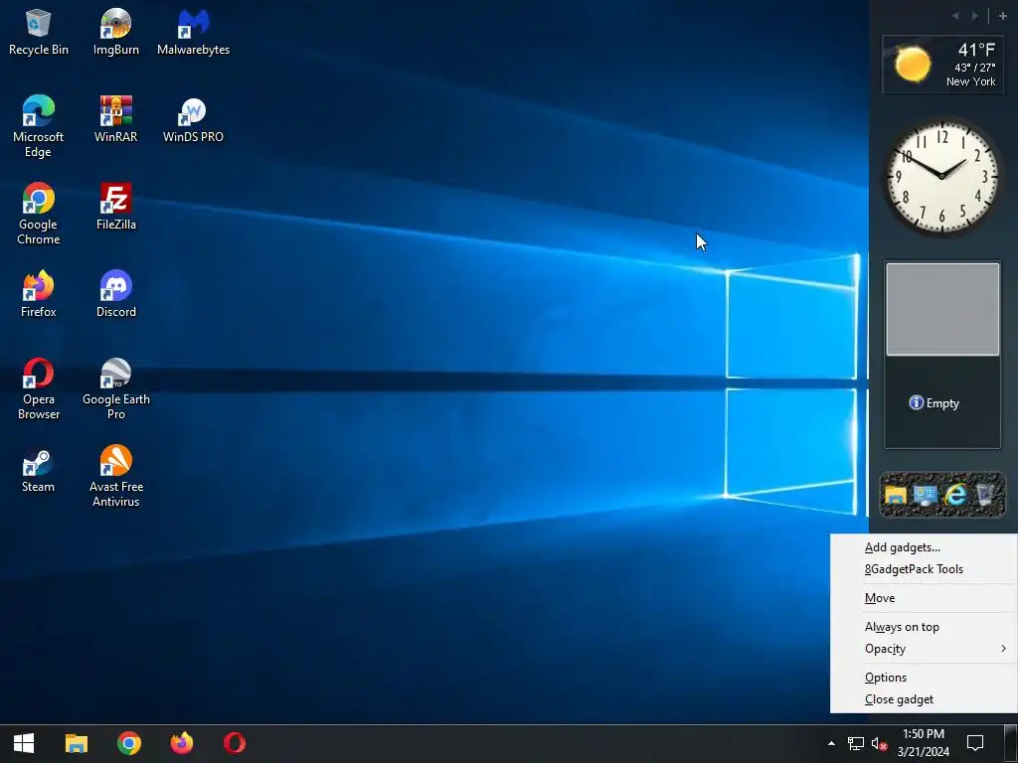
Task: Select the ImgBurn desktop shortcut
Action: [x=115, y=33]
